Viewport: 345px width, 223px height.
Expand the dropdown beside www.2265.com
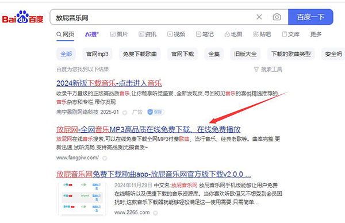point(155,213)
